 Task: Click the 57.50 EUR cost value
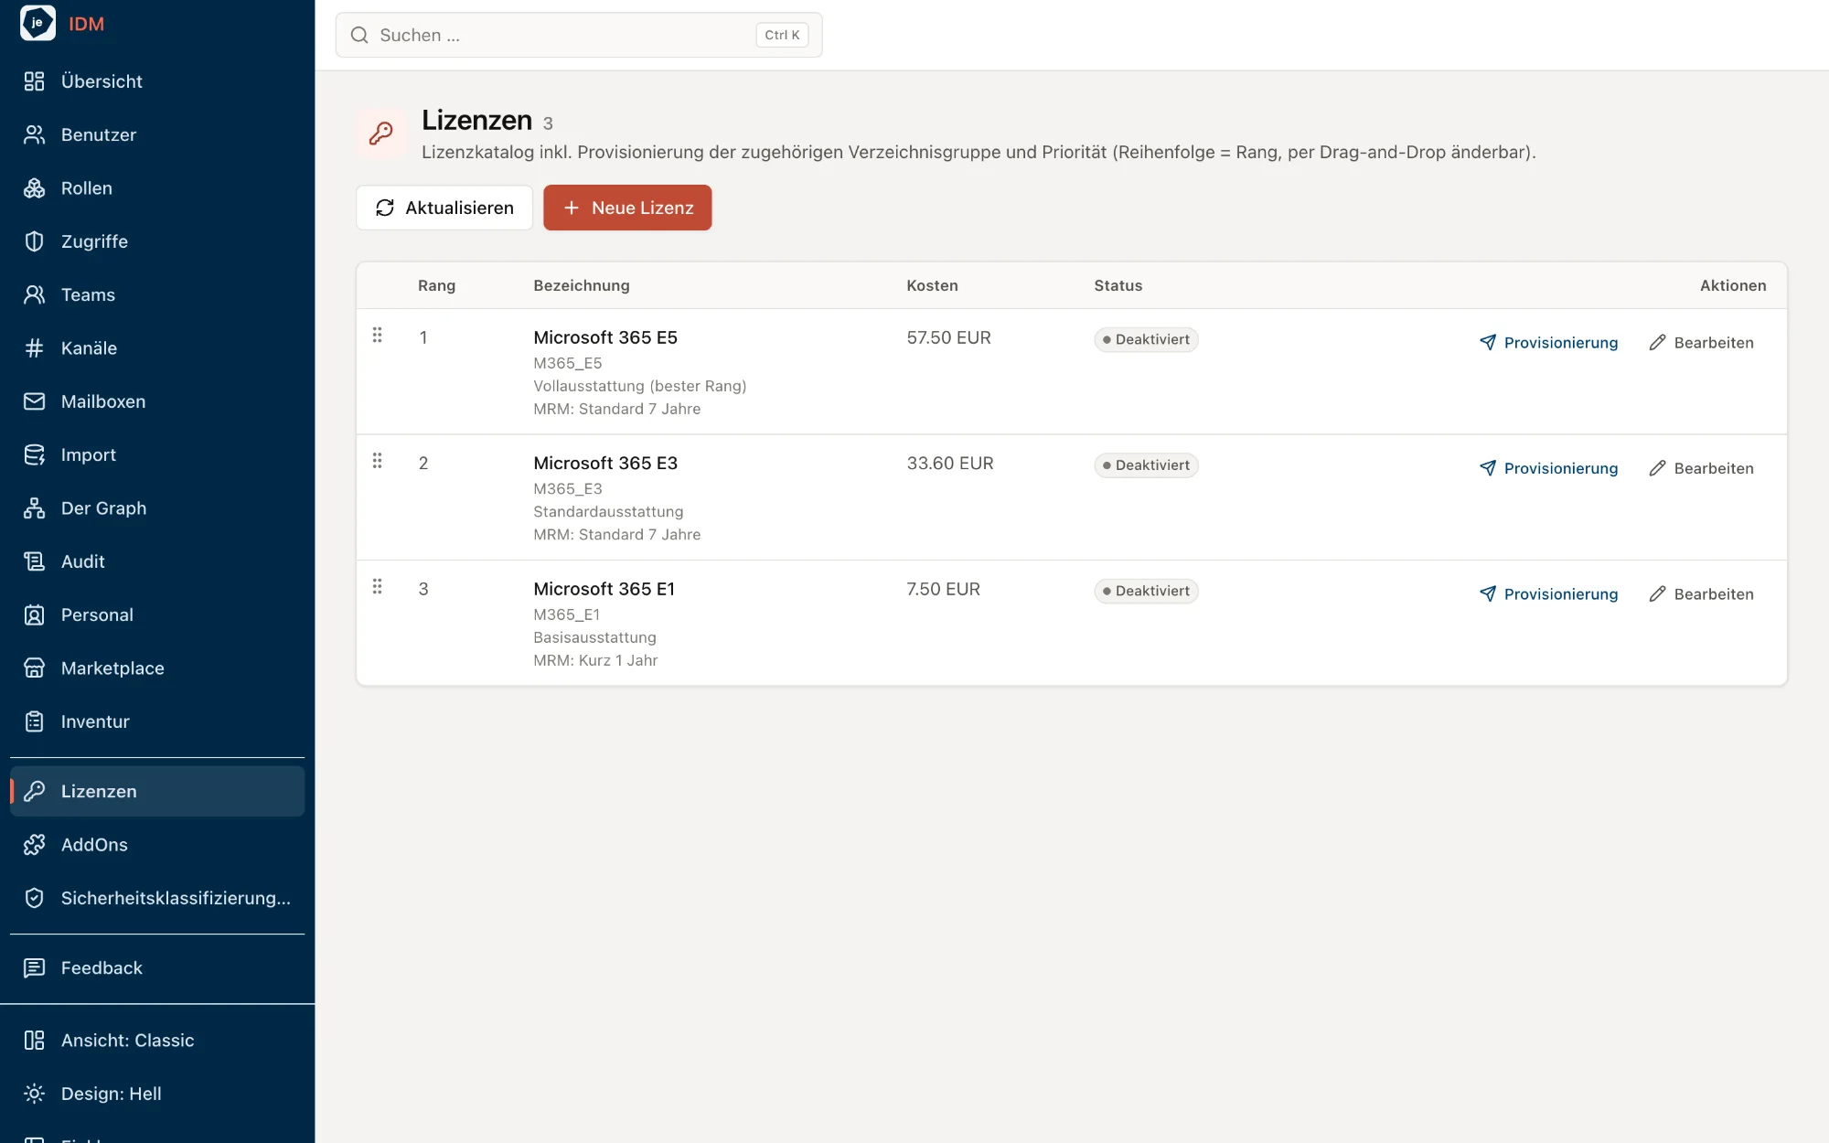[948, 337]
